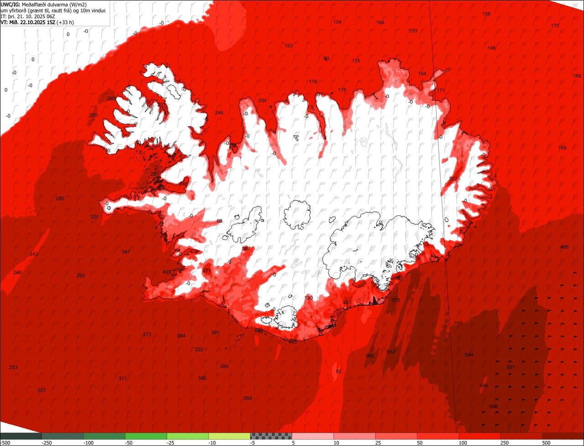Screen dimensions: 584x446
Task: Click the flux value '130' in south Iceland
Action: coord(308,298)
